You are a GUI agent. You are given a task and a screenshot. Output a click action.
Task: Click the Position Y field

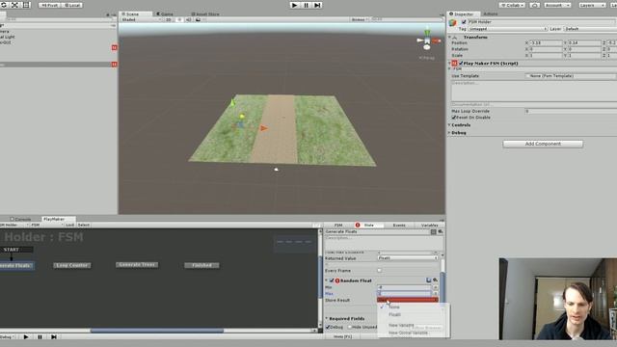pyautogui.click(x=584, y=42)
